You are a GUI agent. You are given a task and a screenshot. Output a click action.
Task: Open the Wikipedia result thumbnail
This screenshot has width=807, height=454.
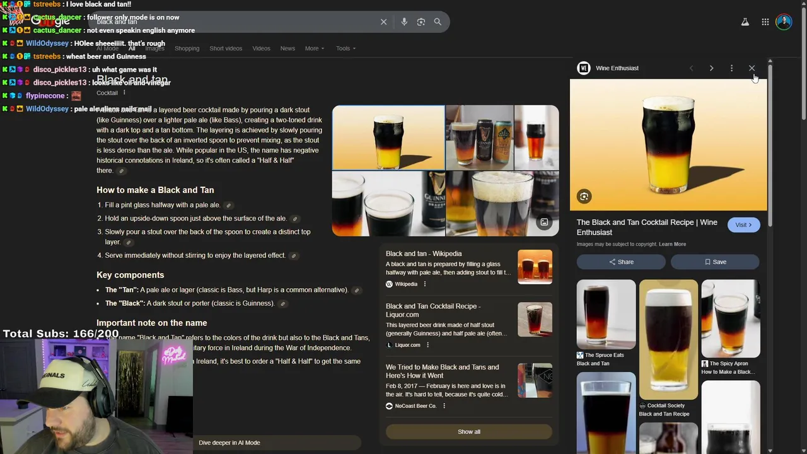tap(535, 267)
